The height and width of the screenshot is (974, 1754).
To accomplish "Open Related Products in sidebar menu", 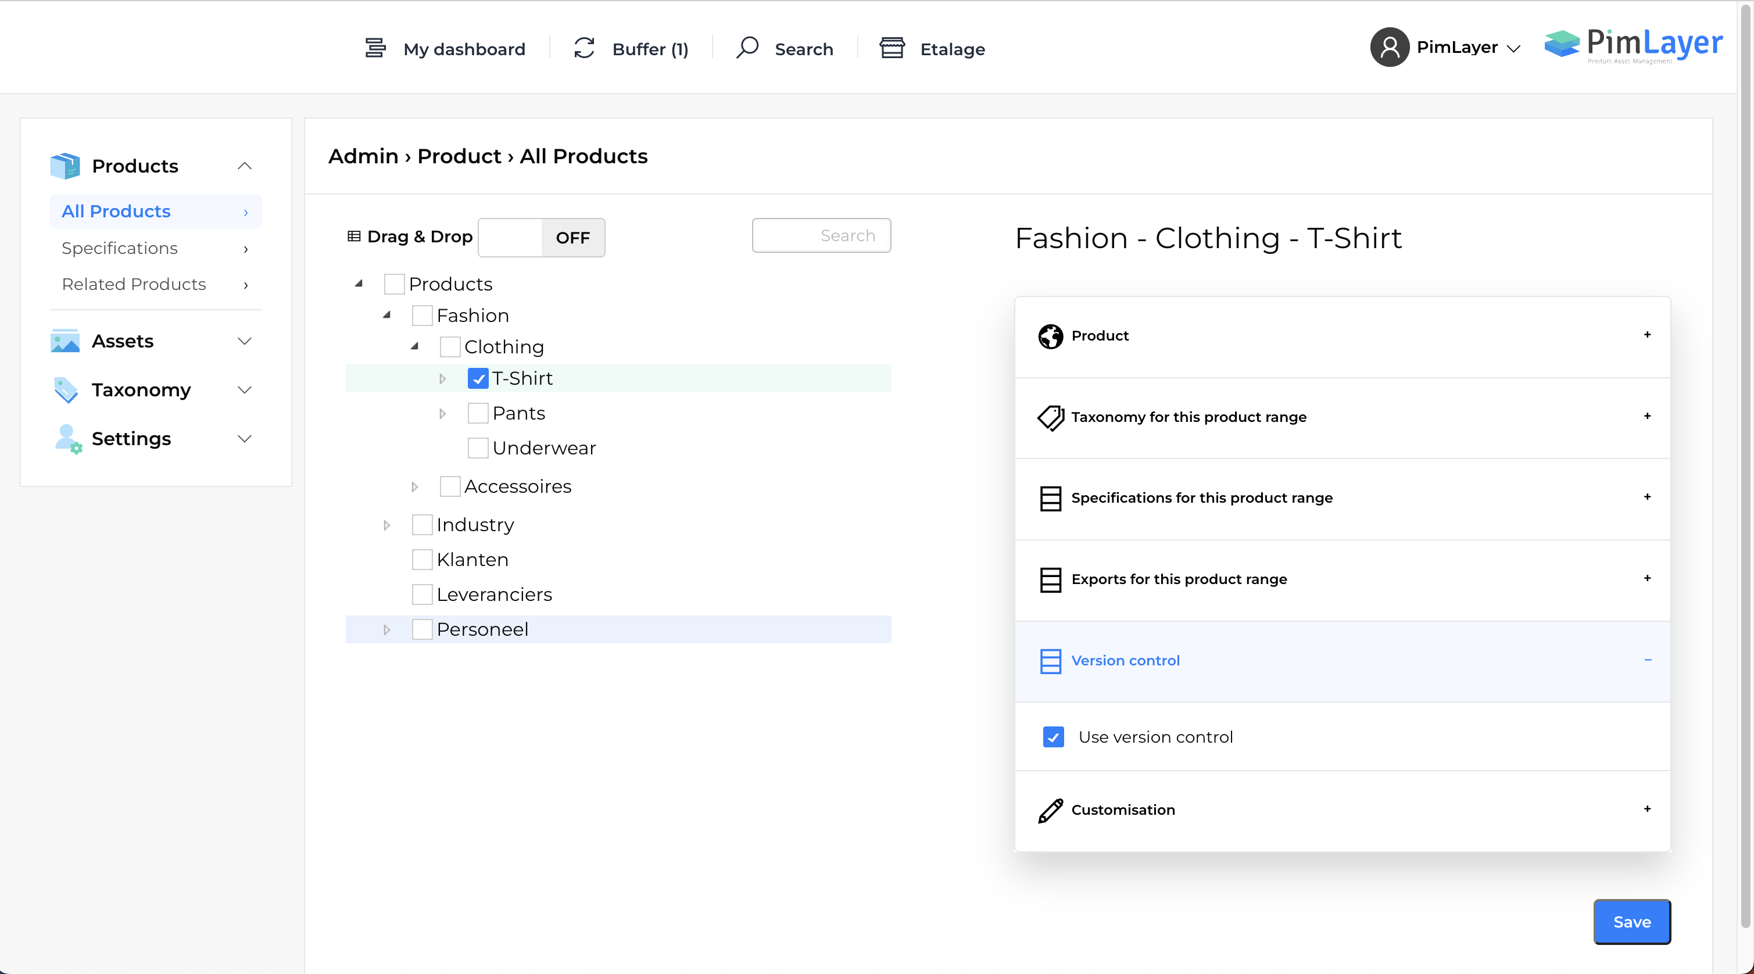I will pos(134,285).
